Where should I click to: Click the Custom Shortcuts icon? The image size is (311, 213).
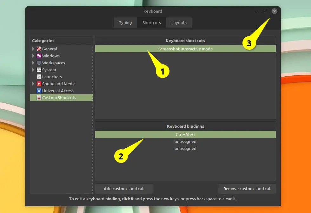[39, 98]
